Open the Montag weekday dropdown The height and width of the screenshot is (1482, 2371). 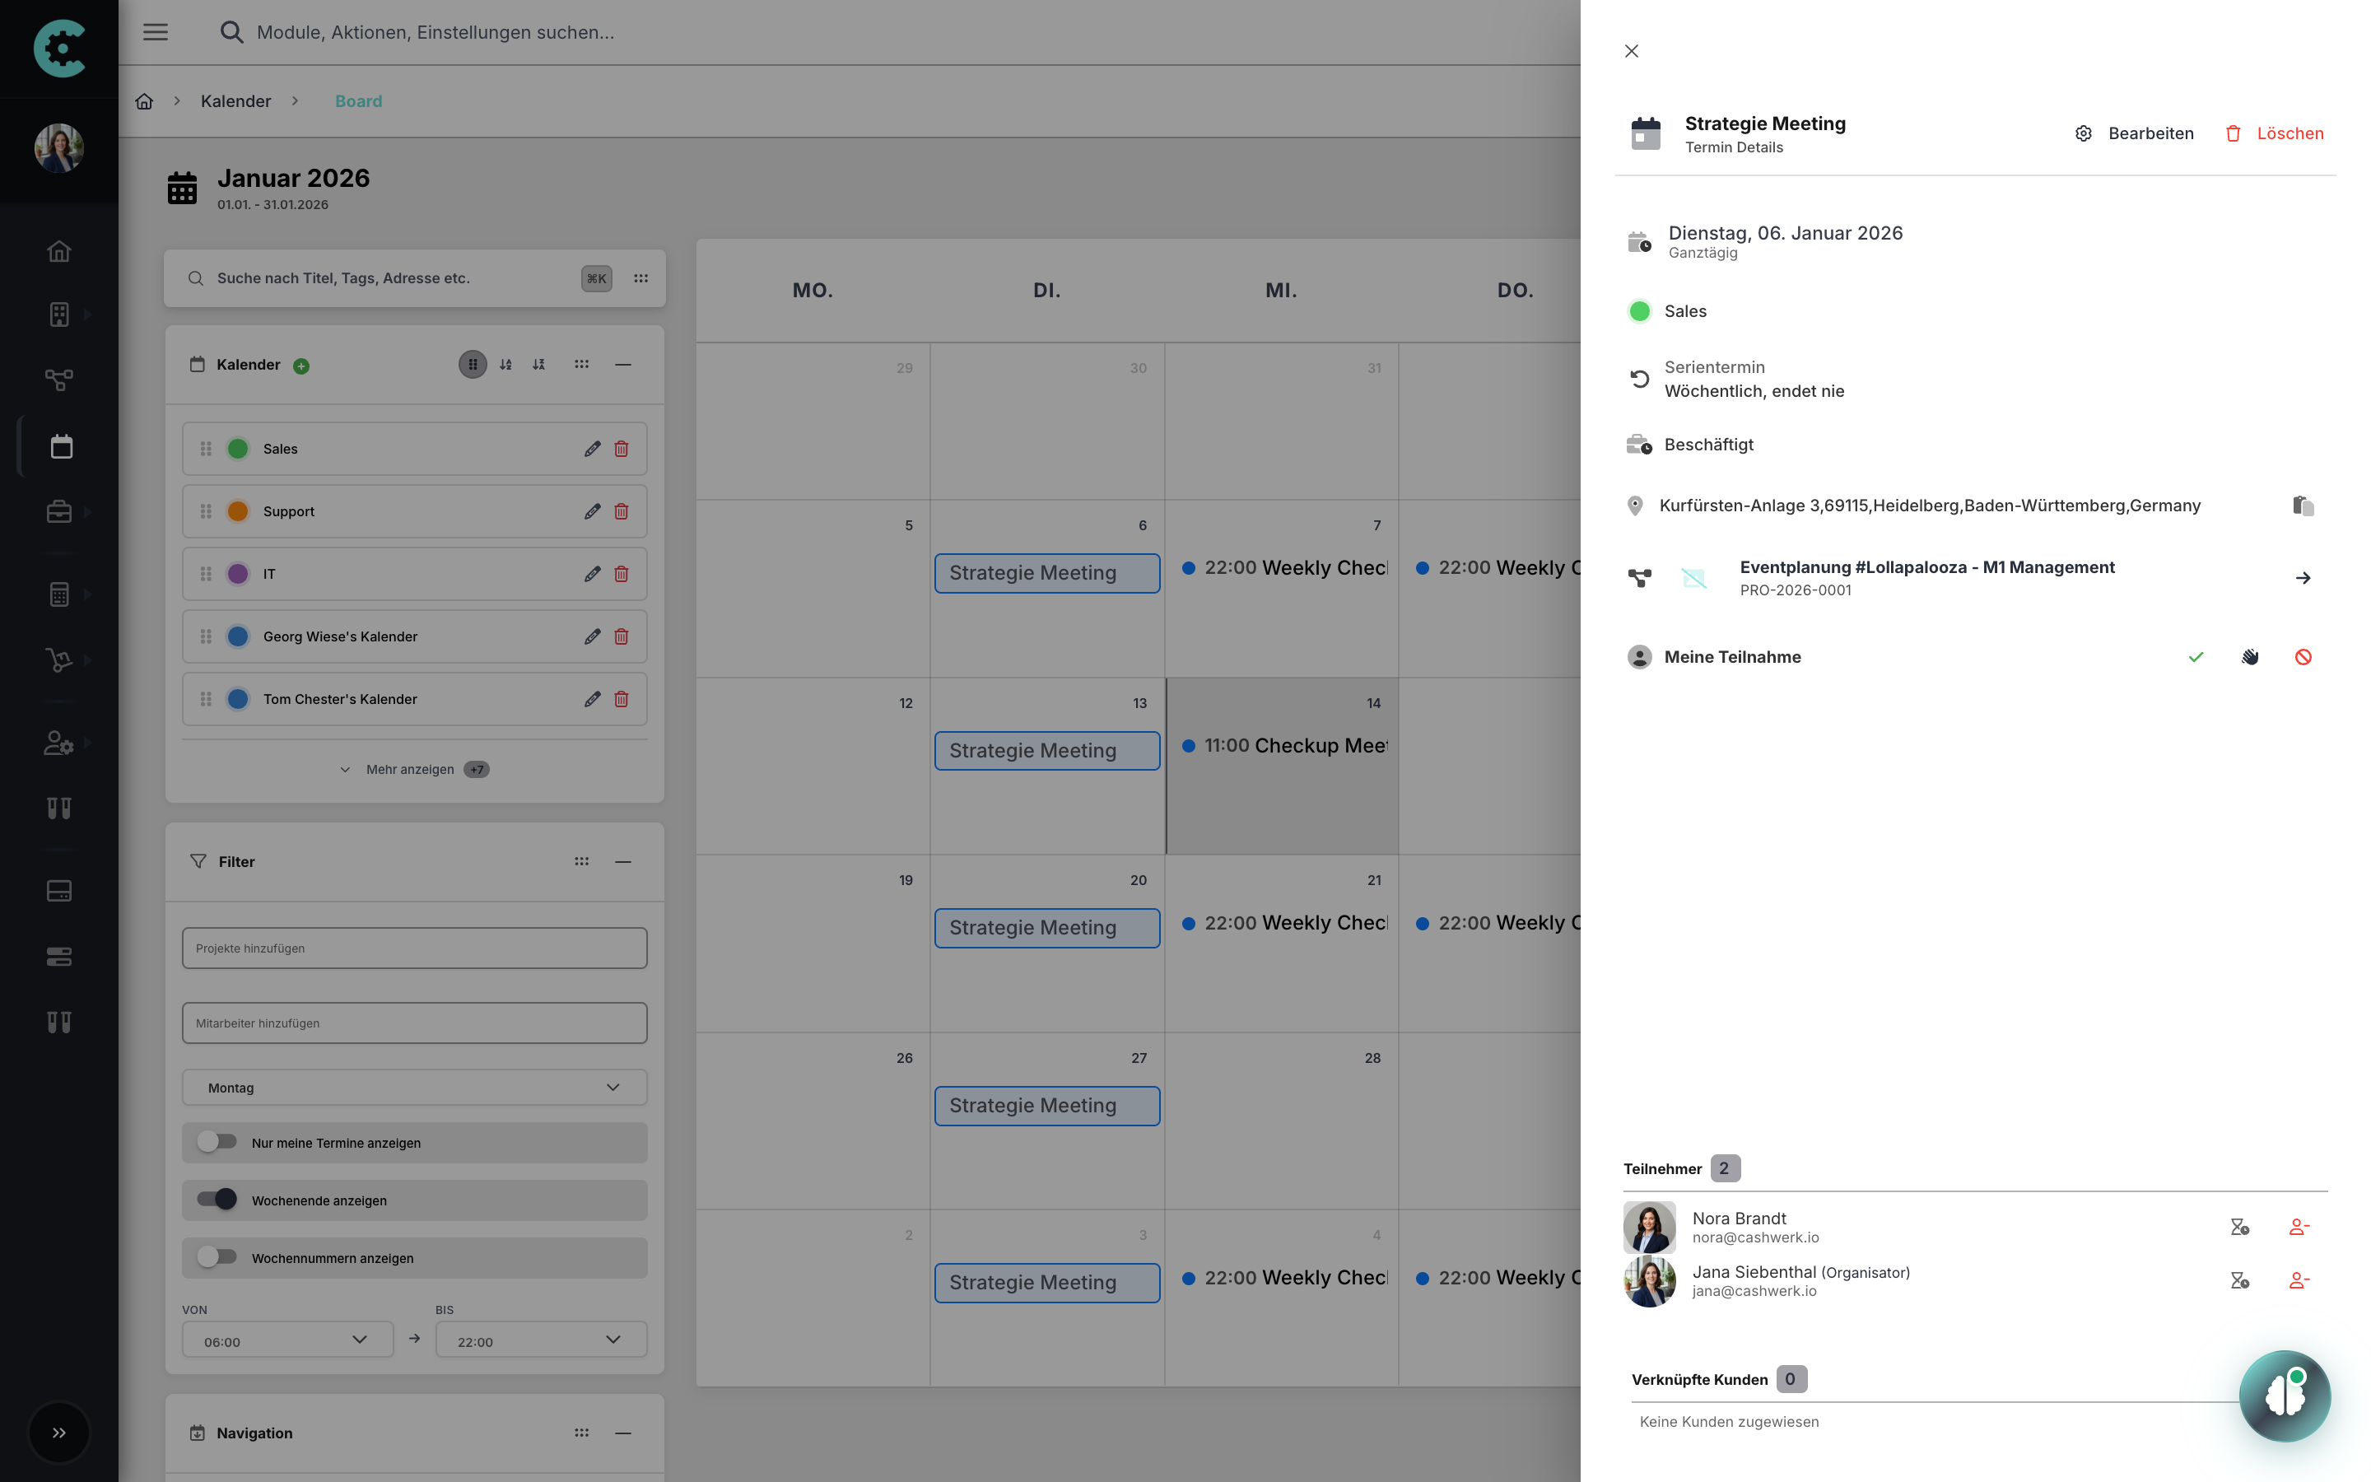413,1088
